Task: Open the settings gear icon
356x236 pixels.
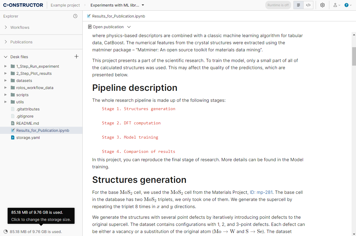Action: point(323,5)
